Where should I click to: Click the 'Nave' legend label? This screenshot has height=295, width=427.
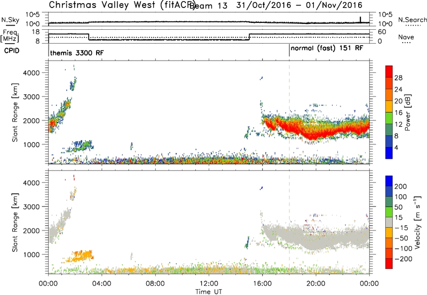click(406, 37)
